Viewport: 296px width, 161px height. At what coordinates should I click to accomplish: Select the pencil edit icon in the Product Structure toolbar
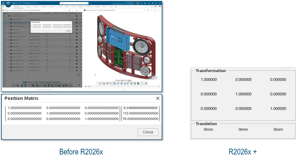[x=22, y=85]
